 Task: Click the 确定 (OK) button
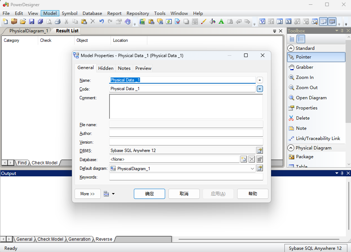pyautogui.click(x=149, y=194)
